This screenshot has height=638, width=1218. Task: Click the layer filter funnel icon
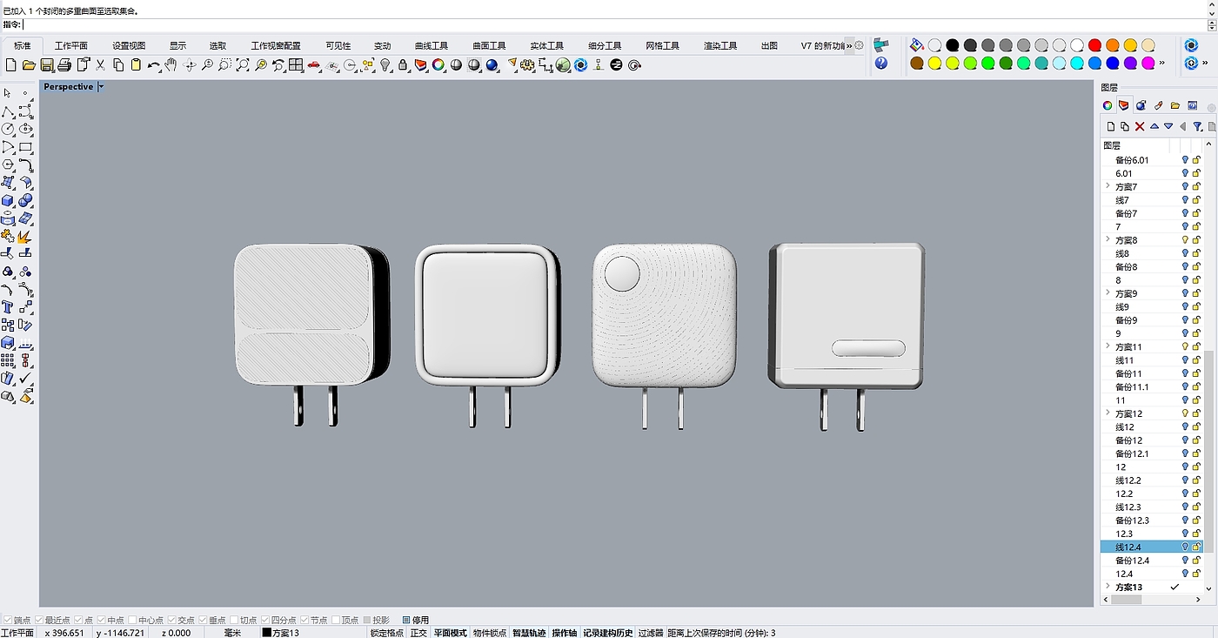pyautogui.click(x=1197, y=126)
